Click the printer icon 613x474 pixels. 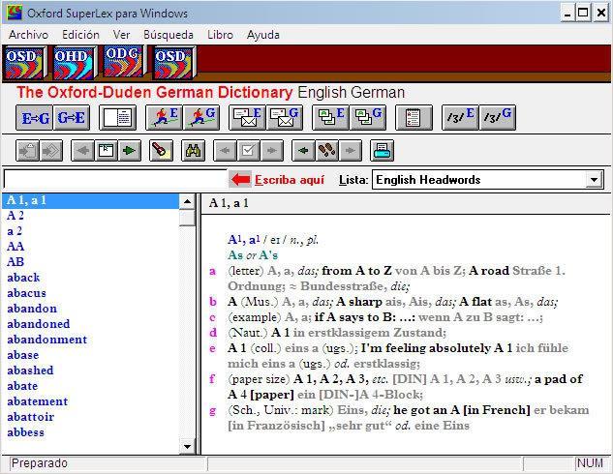coord(382,150)
